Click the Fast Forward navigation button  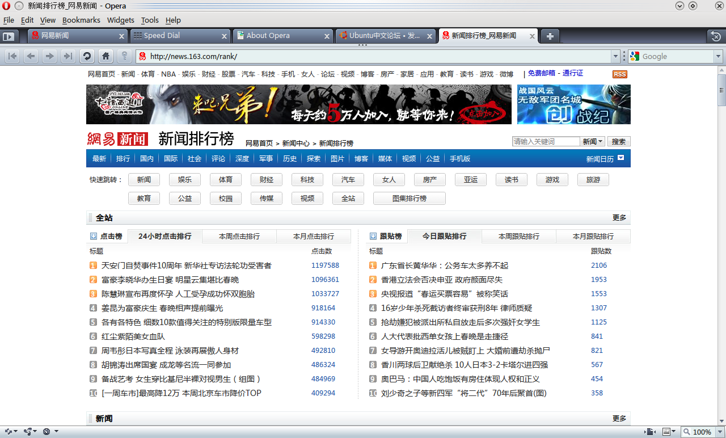point(68,56)
